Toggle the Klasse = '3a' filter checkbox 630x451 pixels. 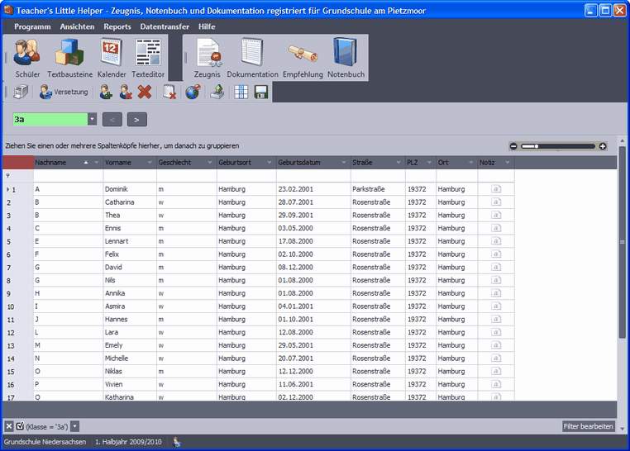(20, 426)
